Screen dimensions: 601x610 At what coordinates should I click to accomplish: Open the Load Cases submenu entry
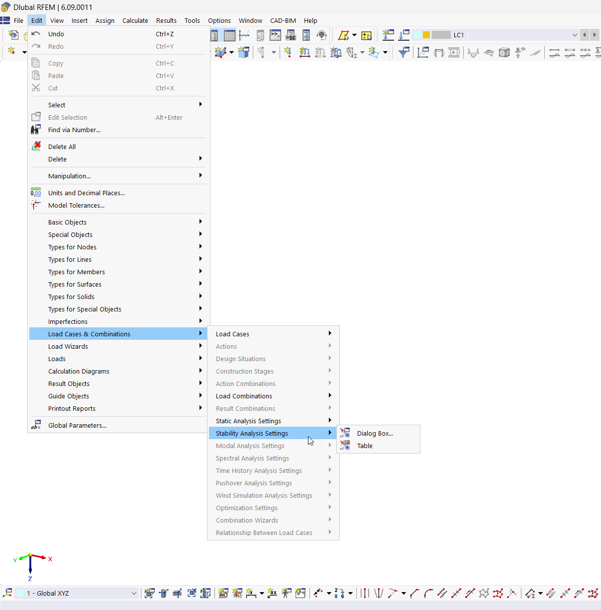click(x=273, y=334)
